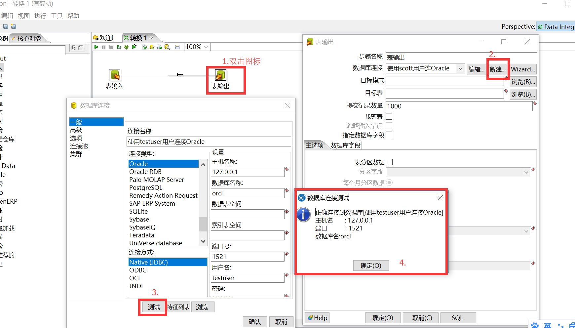Select the 表输入 step icon on canvas
The height and width of the screenshot is (328, 575).
(x=115, y=75)
